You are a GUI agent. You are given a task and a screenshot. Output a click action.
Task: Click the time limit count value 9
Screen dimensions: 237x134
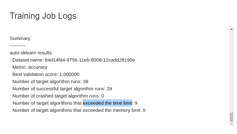pyautogui.click(x=136, y=103)
